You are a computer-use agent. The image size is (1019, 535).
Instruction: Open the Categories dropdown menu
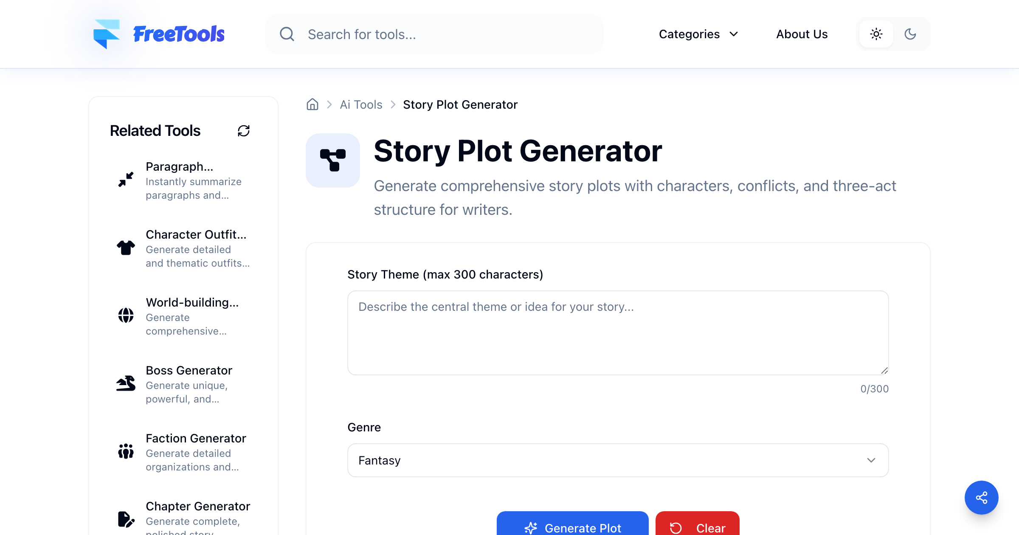(x=699, y=34)
